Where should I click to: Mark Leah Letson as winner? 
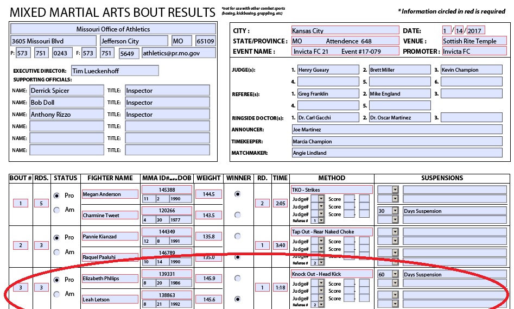[238, 299]
